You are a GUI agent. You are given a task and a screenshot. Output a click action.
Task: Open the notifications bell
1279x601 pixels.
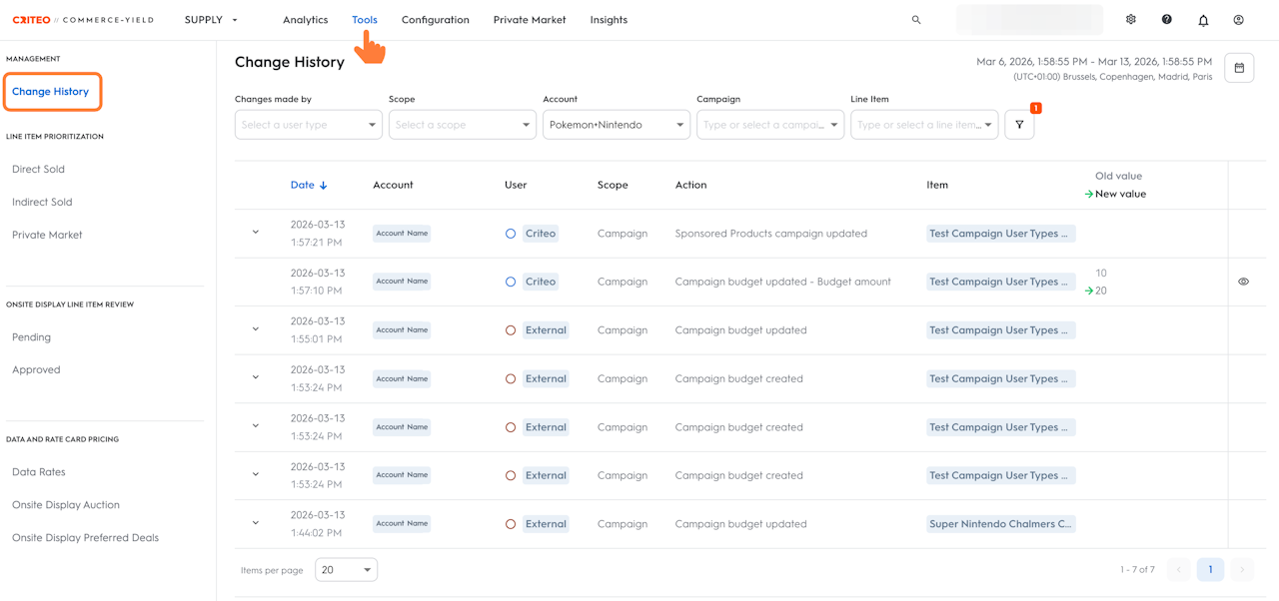[1203, 20]
